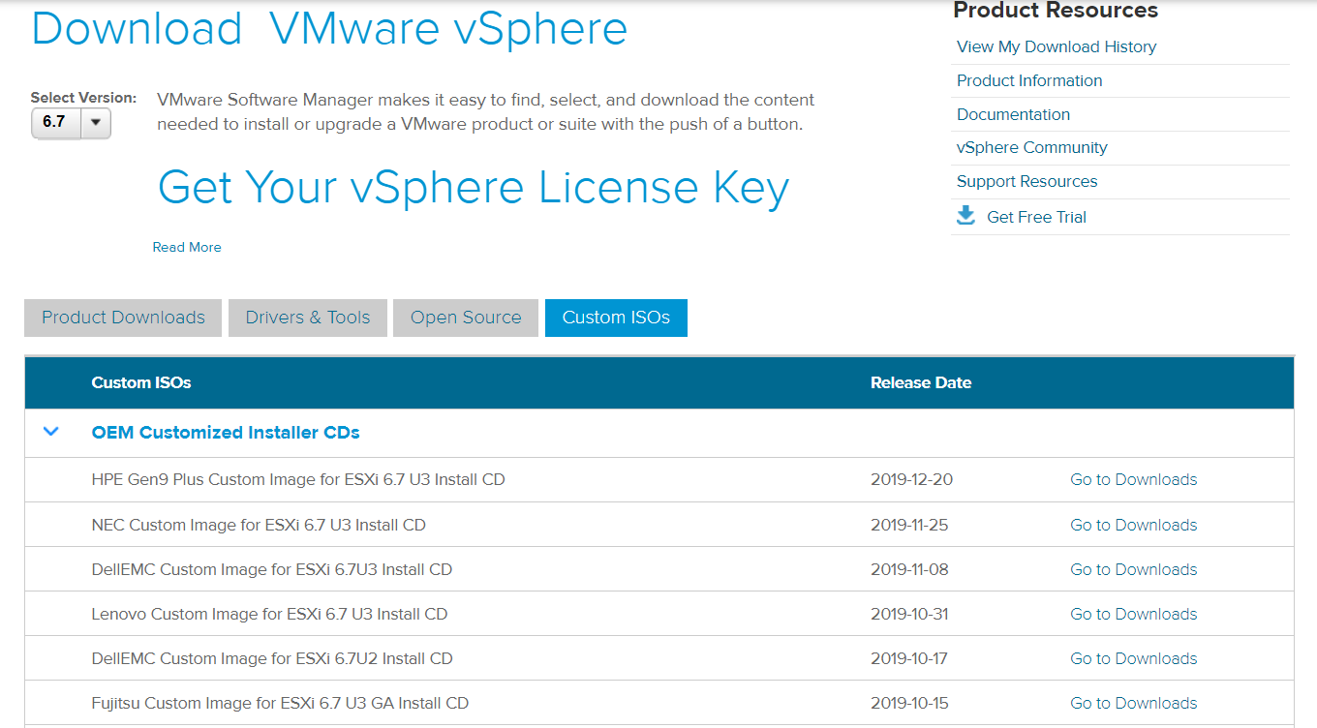
Task: Click Get Your vSphere License Key heading
Action: pyautogui.click(x=474, y=188)
